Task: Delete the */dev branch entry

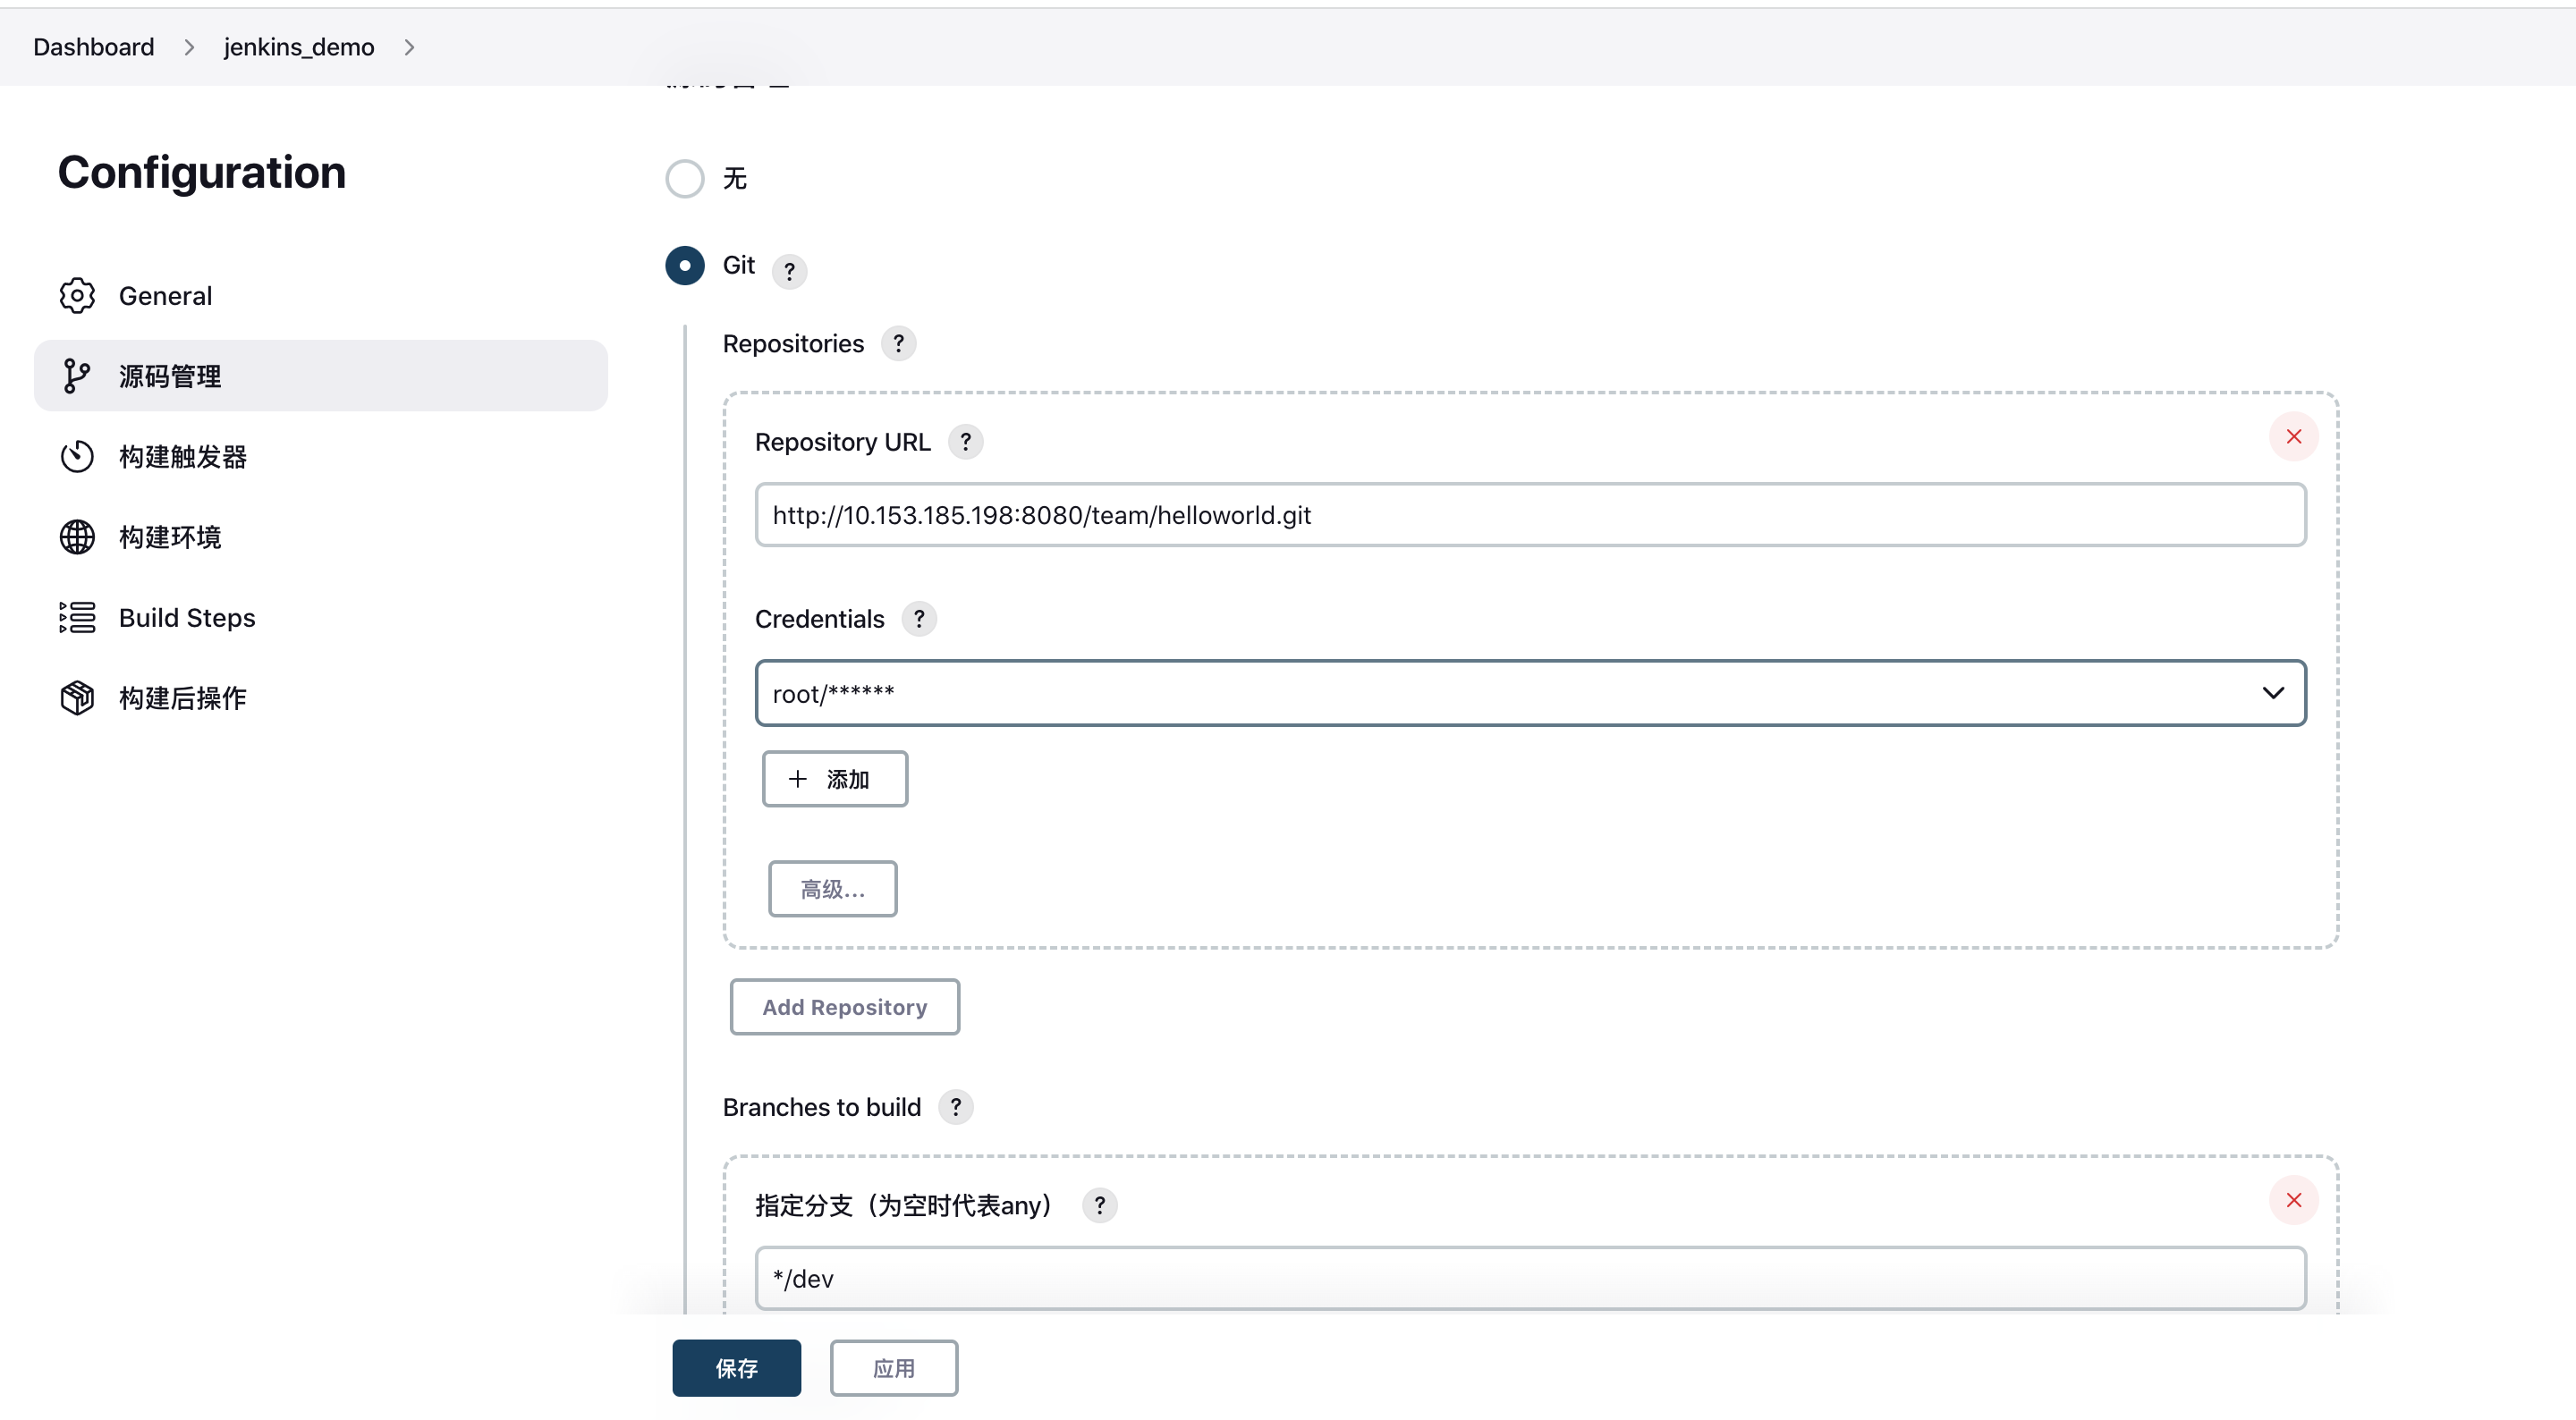Action: [x=2294, y=1200]
